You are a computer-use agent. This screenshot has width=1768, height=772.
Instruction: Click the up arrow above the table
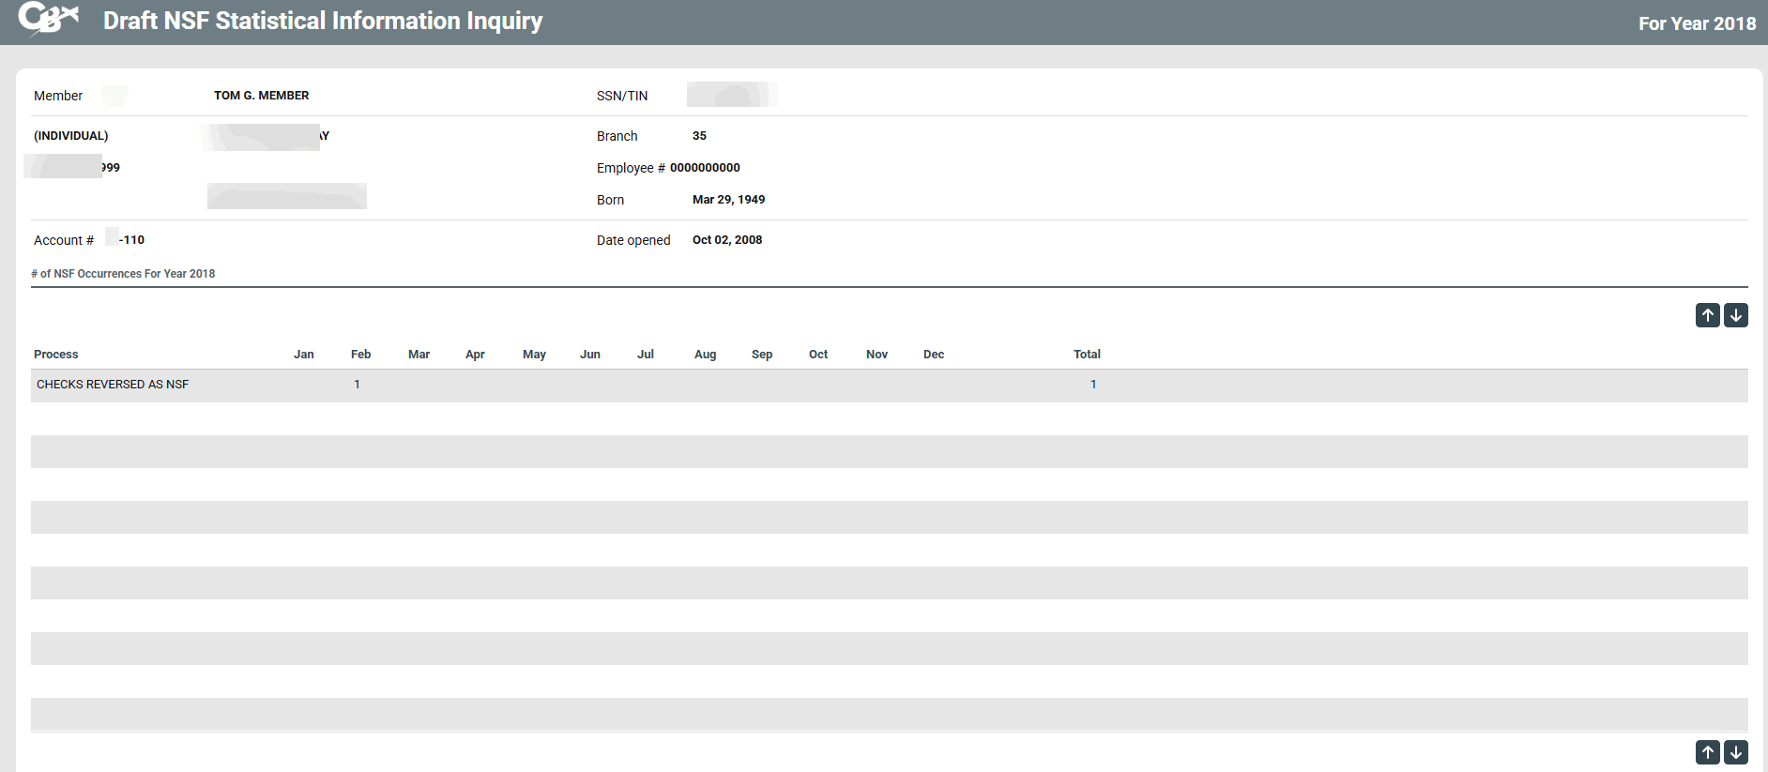(1707, 315)
